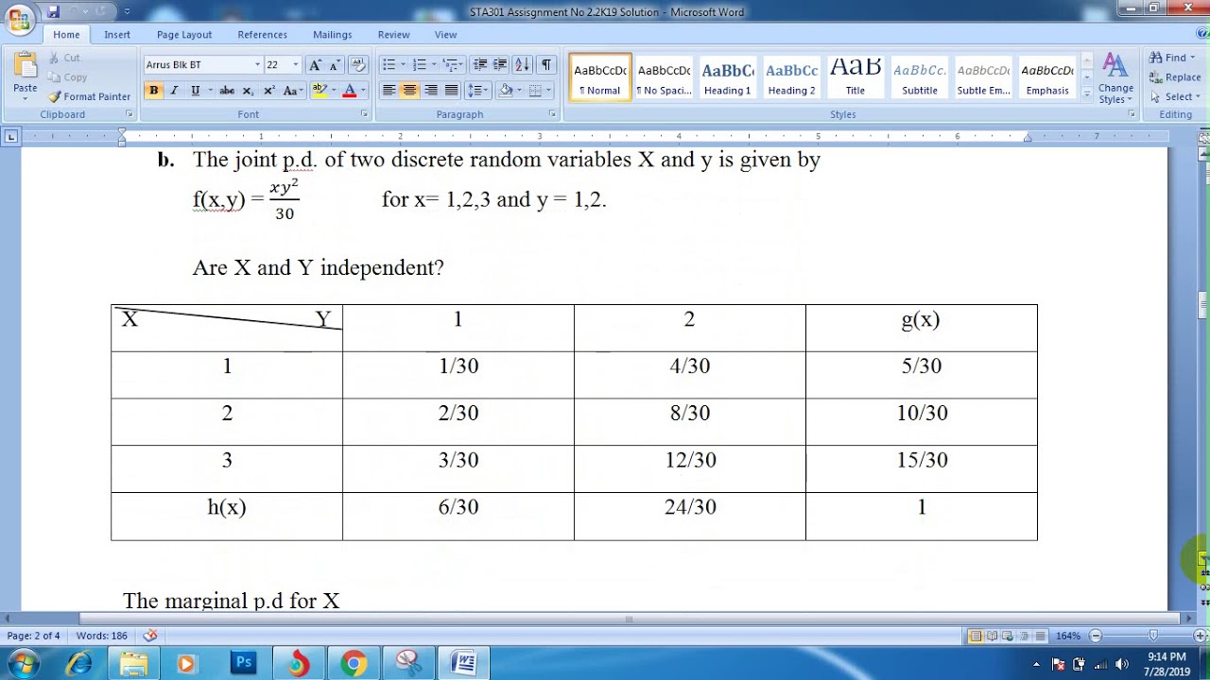Click the volume tray icon
1210x680 pixels.
click(1122, 664)
